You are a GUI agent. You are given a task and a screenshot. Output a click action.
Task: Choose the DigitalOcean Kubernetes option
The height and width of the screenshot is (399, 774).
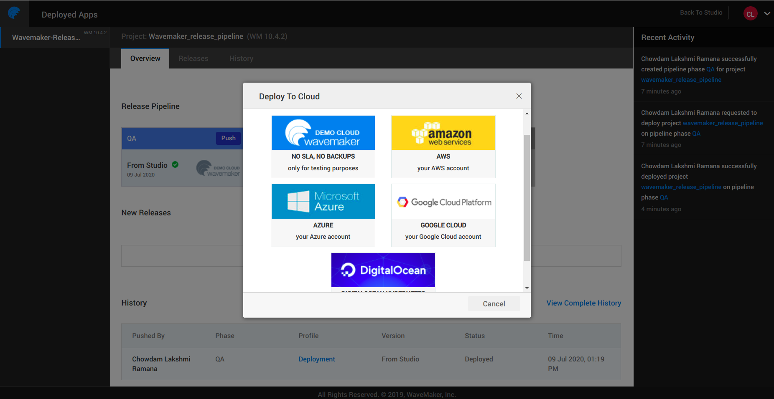383,270
